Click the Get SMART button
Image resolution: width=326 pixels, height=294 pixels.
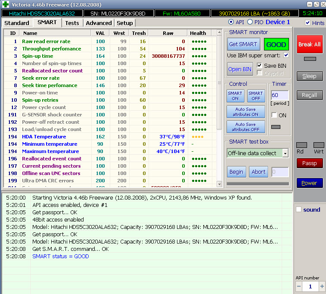tap(243, 44)
